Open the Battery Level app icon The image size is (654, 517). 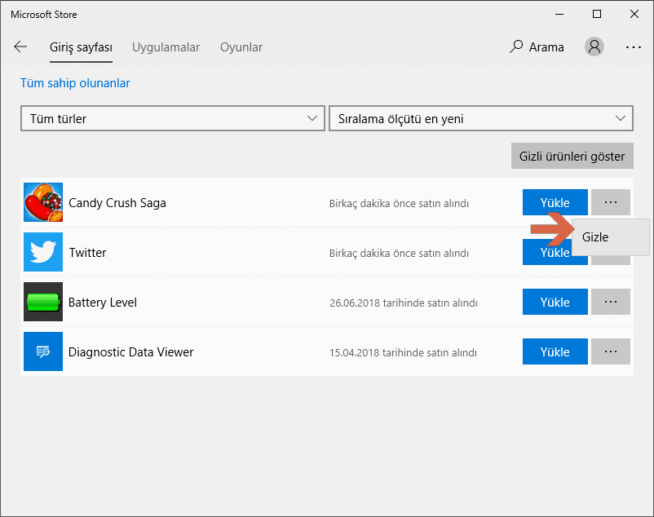43,302
